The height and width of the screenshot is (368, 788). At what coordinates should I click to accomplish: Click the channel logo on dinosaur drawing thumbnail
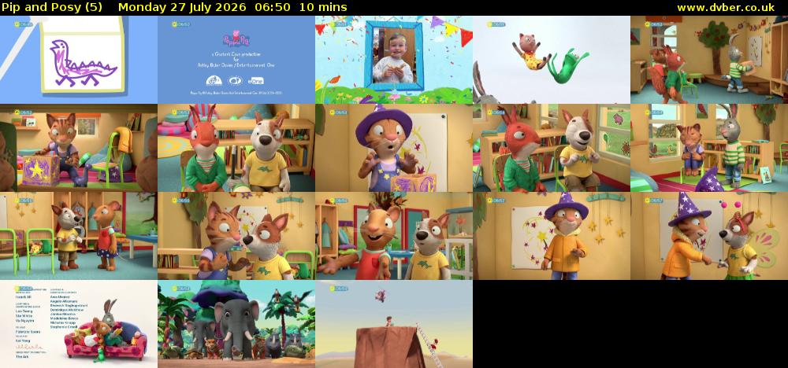[24, 24]
